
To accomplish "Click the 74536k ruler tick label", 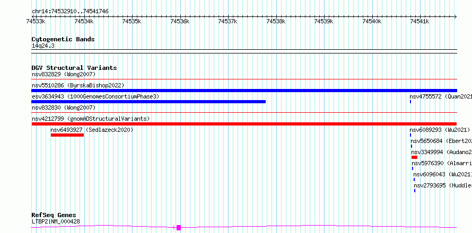I will point(180,21).
